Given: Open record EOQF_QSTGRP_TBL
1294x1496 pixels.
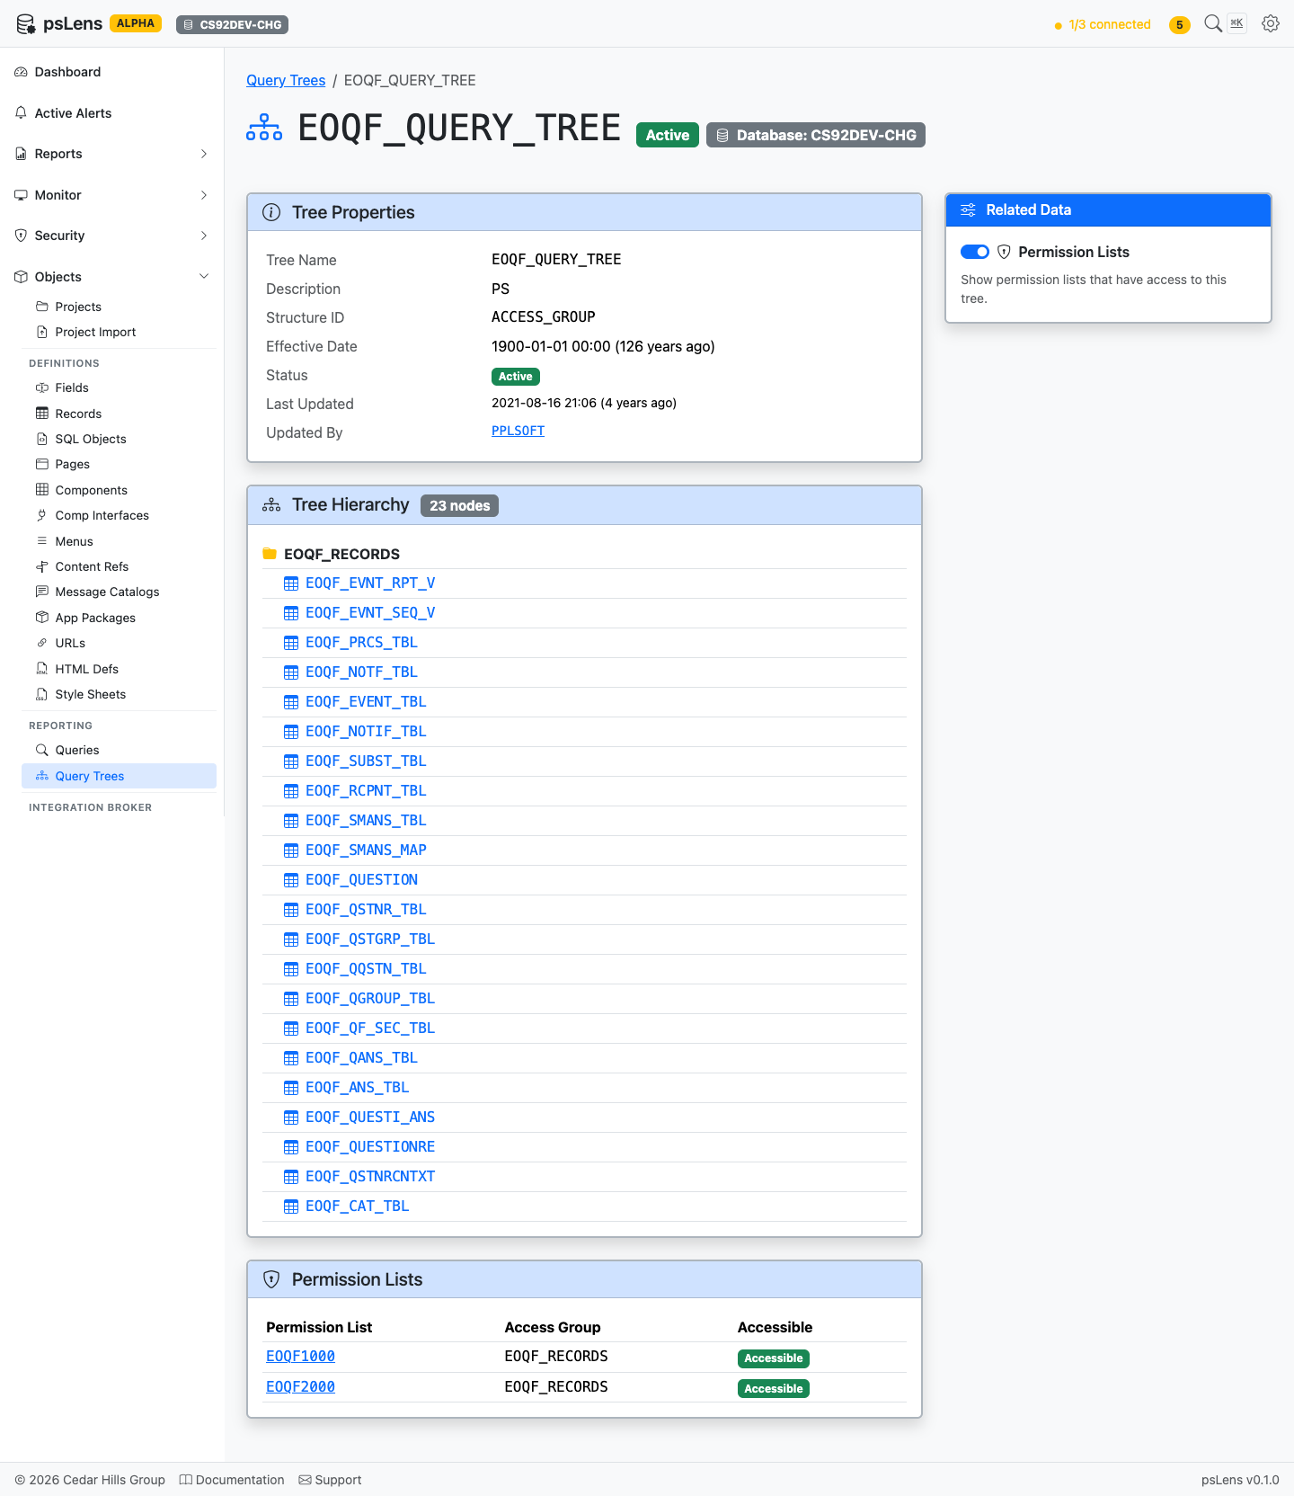Looking at the screenshot, I should [370, 939].
